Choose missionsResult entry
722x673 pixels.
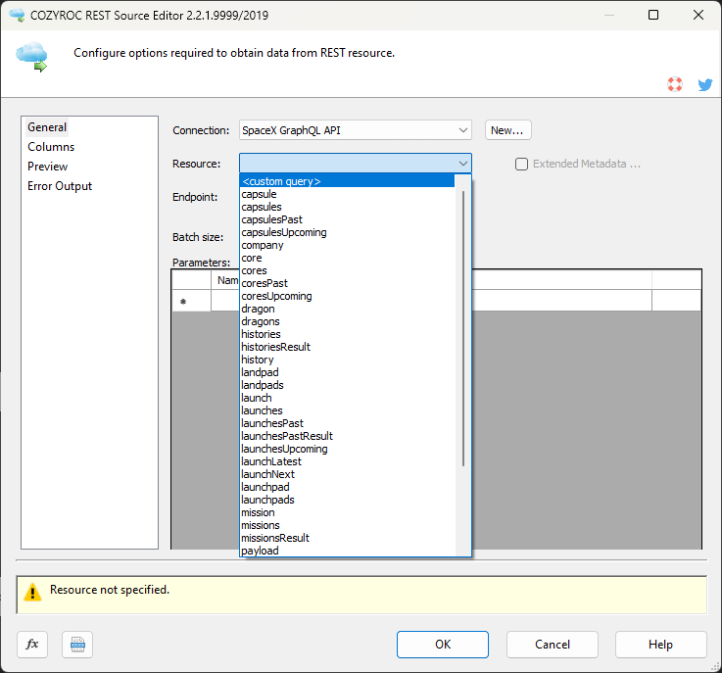[x=347, y=538]
